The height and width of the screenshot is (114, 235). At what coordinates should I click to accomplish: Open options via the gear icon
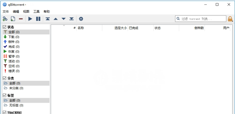point(81,19)
